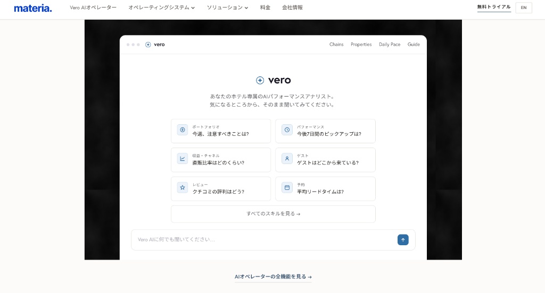Click the 収益・チャネル chart icon
Screen dimensions: 545x293
pos(183,159)
